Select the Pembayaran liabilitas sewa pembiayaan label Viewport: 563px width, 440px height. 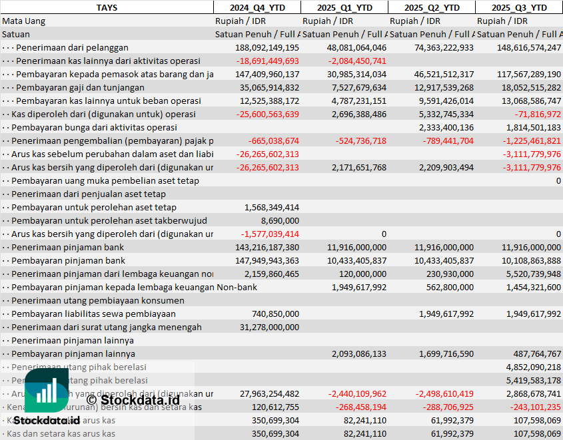coord(93,314)
